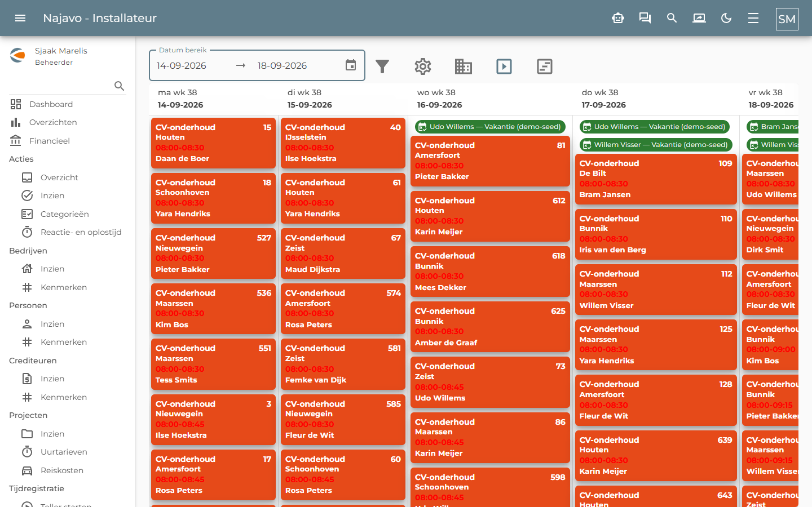The width and height of the screenshot is (812, 507).
Task: Open planner settings gear icon
Action: coord(423,66)
